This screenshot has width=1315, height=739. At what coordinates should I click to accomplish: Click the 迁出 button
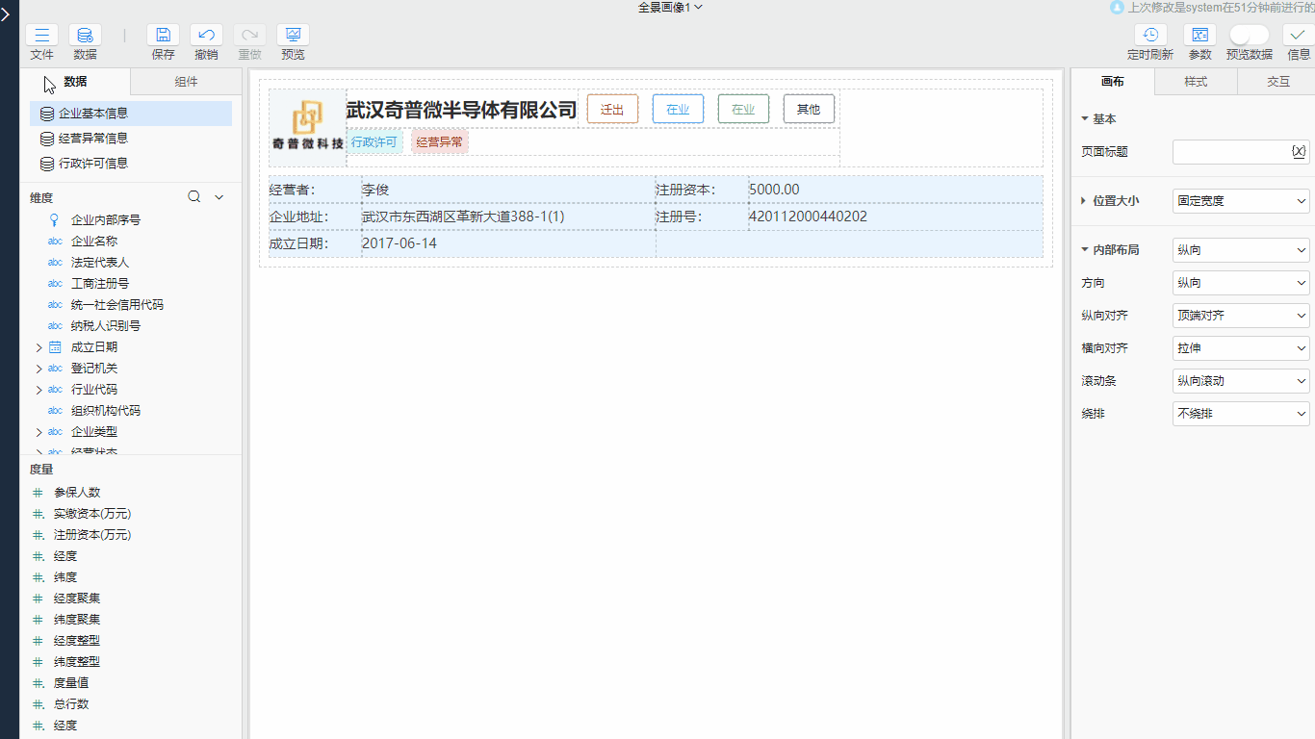point(612,109)
